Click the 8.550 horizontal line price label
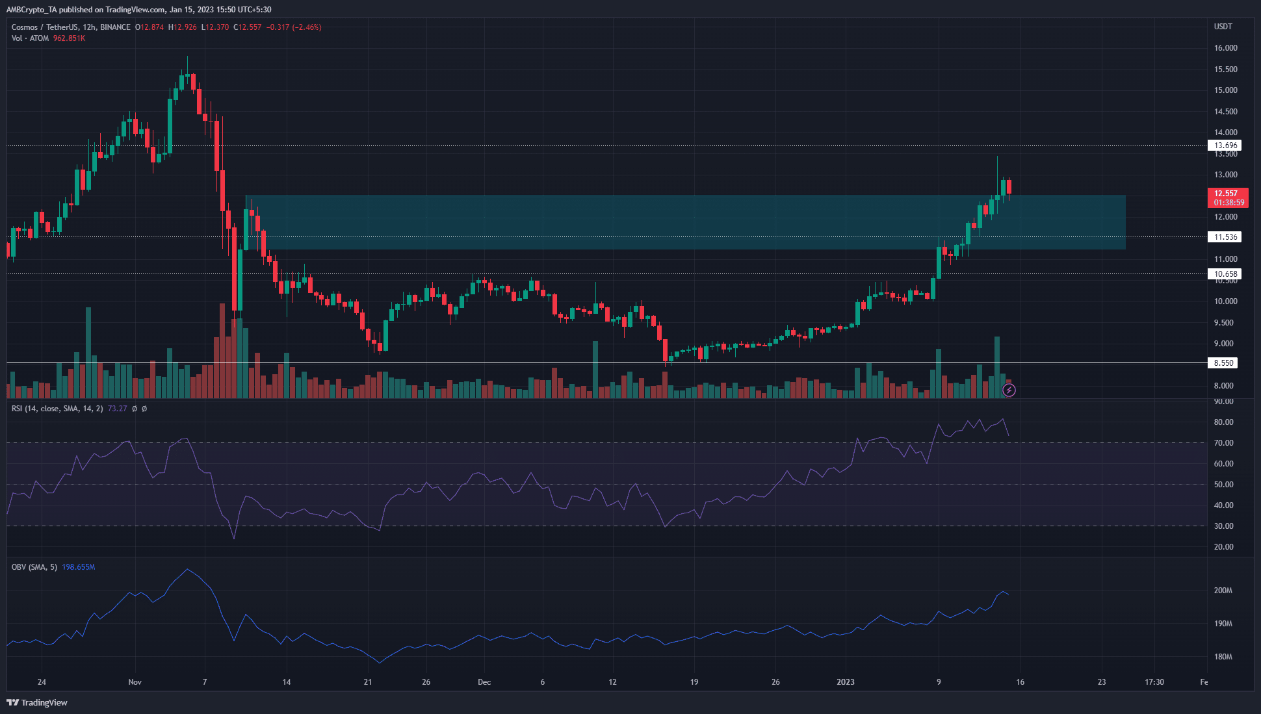Image resolution: width=1261 pixels, height=714 pixels. click(x=1223, y=363)
